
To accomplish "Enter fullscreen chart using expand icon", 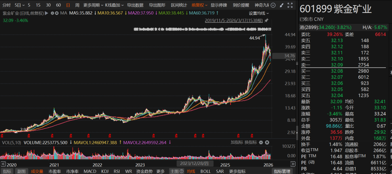I will (290, 5).
